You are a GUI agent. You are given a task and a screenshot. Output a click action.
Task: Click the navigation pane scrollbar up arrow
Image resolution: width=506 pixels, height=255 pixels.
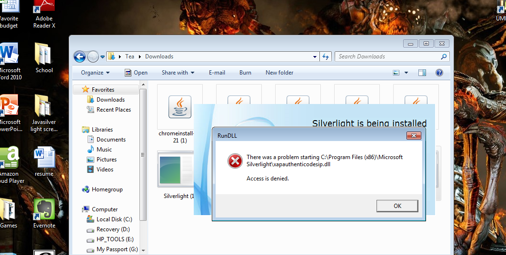click(143, 85)
